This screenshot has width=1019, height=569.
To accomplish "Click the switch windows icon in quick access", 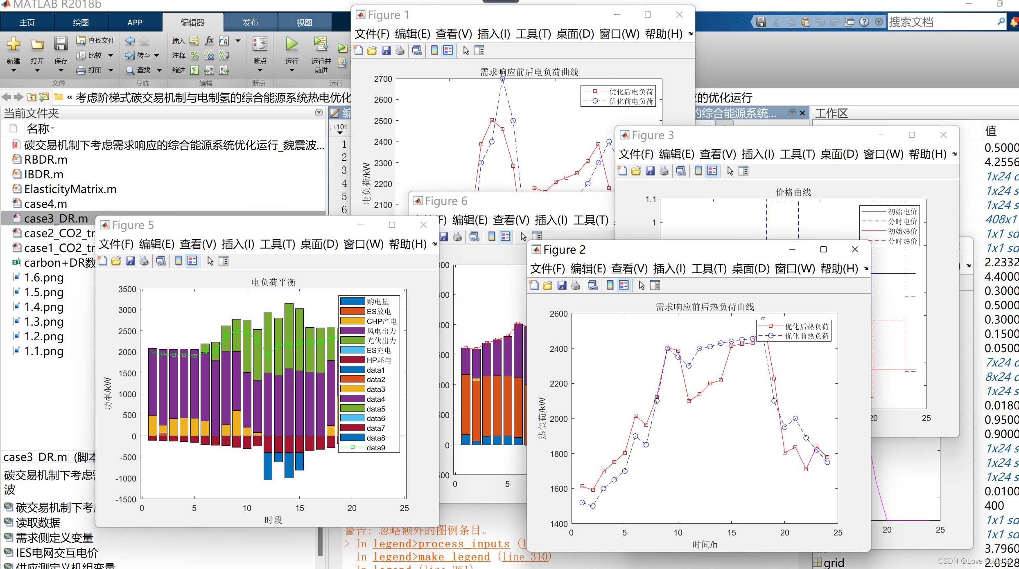I will click(x=850, y=22).
